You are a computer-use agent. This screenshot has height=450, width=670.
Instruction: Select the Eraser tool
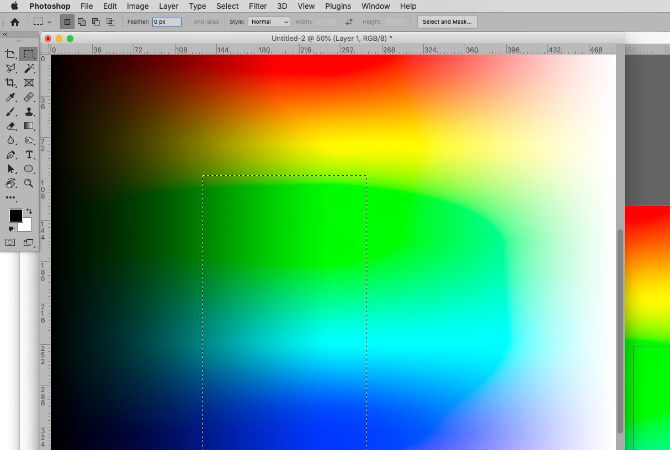[x=10, y=126]
